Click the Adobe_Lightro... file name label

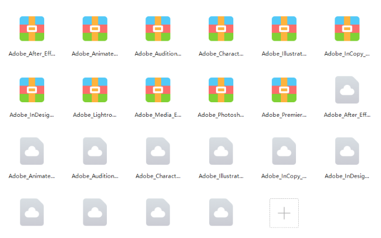(x=95, y=115)
